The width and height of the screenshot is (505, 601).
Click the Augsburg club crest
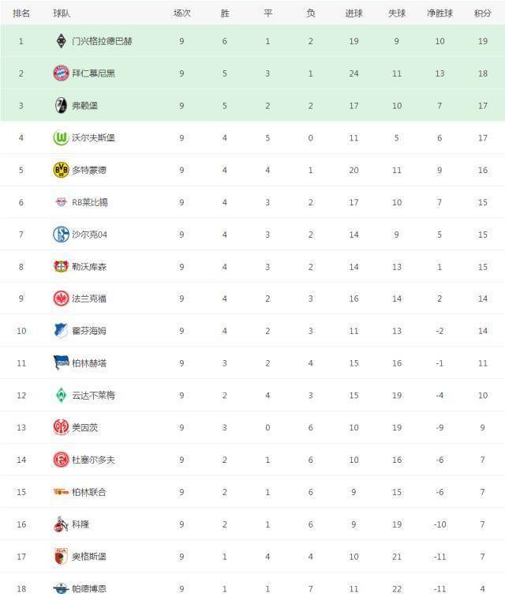click(61, 556)
